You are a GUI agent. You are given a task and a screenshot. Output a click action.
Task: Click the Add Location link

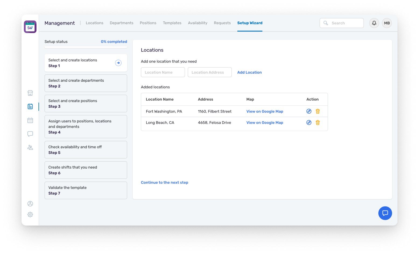249,72
